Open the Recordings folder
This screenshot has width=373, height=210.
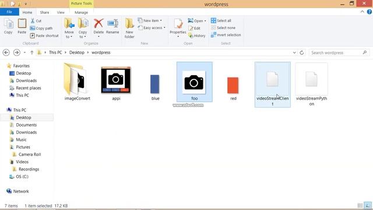pos(26,169)
